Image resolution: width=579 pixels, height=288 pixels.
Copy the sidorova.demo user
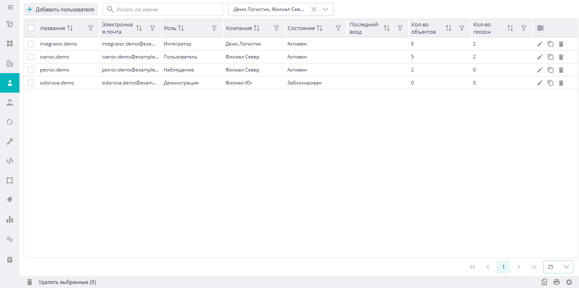coord(551,83)
